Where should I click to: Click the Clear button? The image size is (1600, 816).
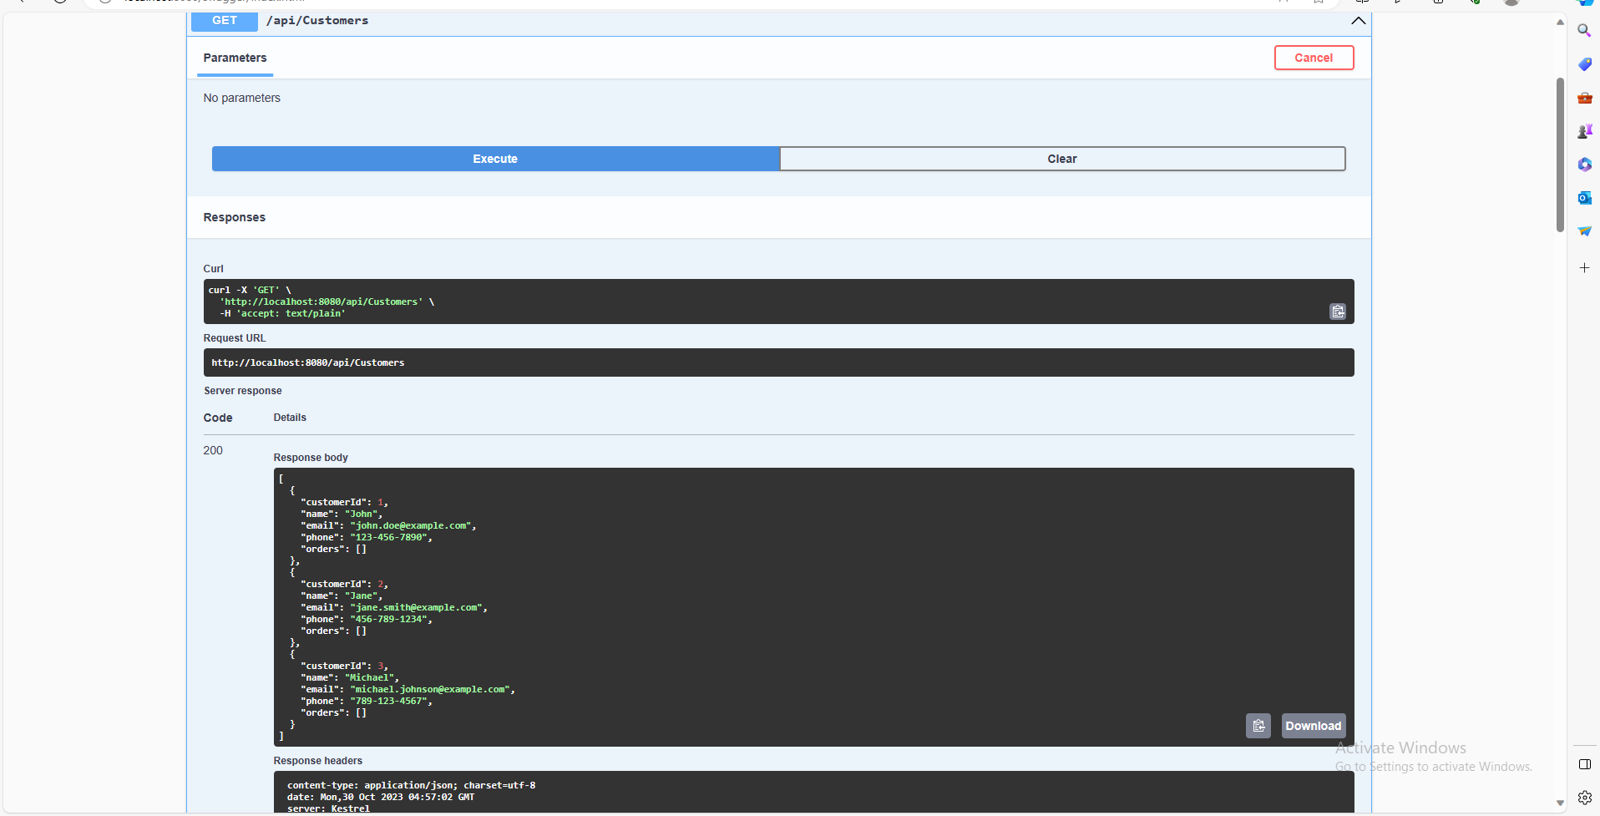pyautogui.click(x=1061, y=159)
